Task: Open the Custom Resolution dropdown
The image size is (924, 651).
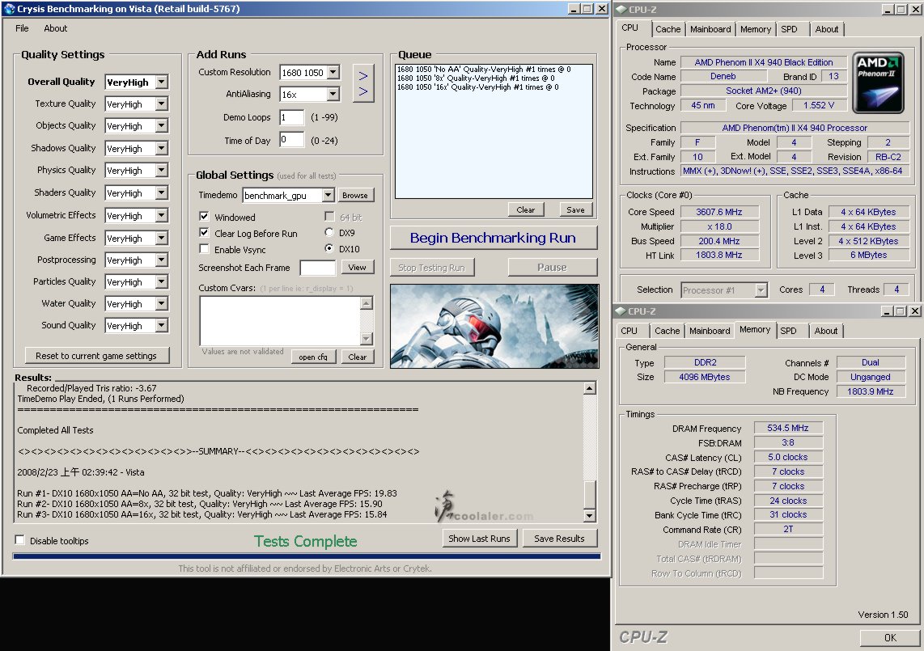Action: 333,72
